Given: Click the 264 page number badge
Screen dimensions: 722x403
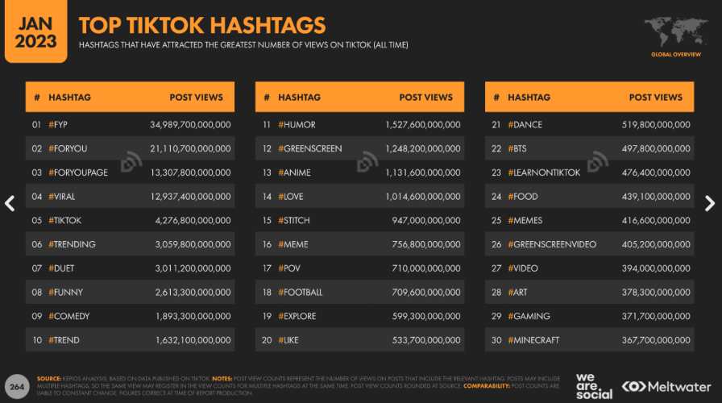Looking at the screenshot, I should [17, 386].
